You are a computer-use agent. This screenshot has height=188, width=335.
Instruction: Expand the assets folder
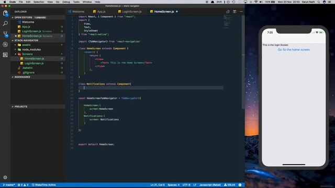pyautogui.click(x=26, y=45)
